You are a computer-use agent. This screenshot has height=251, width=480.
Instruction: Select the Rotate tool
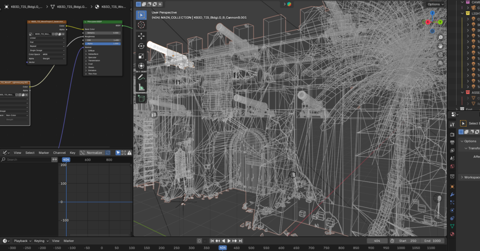point(141,46)
